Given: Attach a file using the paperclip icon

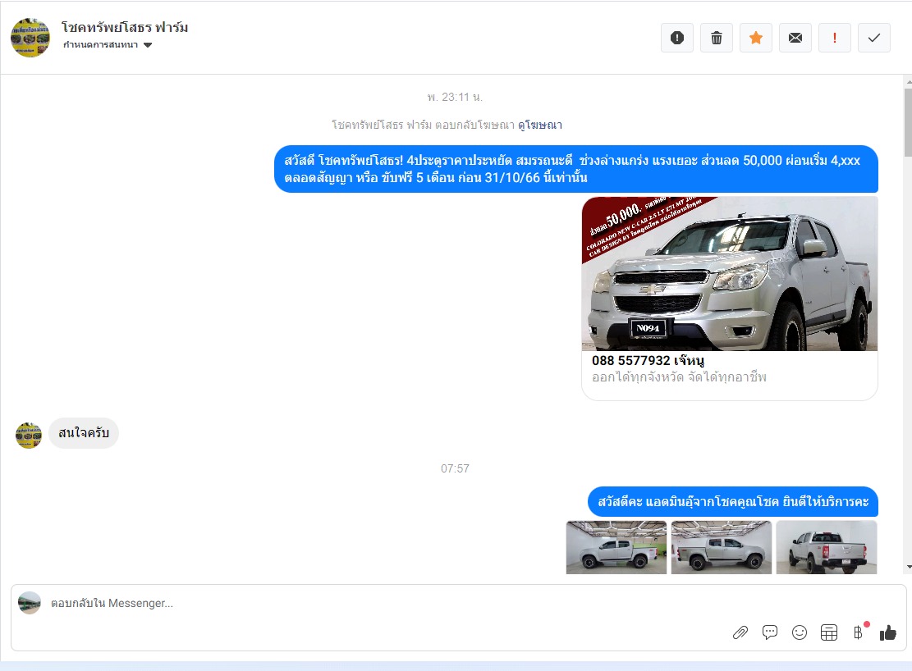Looking at the screenshot, I should (x=740, y=632).
